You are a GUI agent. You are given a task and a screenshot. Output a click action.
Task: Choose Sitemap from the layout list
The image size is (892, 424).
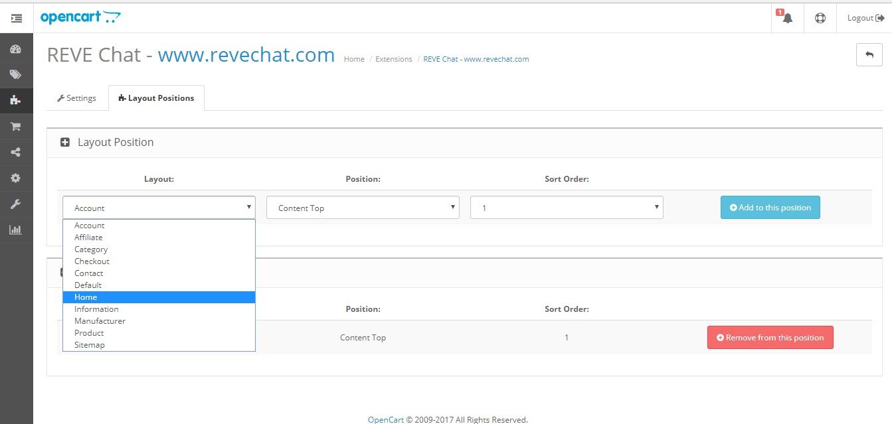[x=159, y=345]
